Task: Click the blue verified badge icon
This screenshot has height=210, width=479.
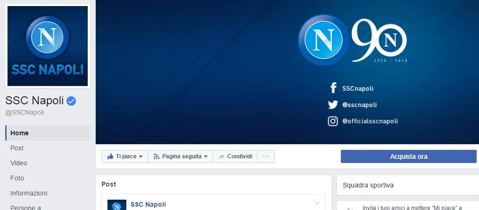Action: 71,101
